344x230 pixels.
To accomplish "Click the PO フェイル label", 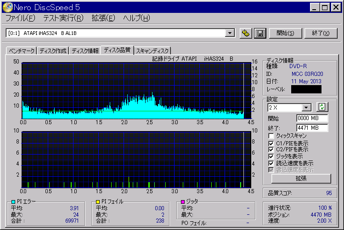I will 194,223.
